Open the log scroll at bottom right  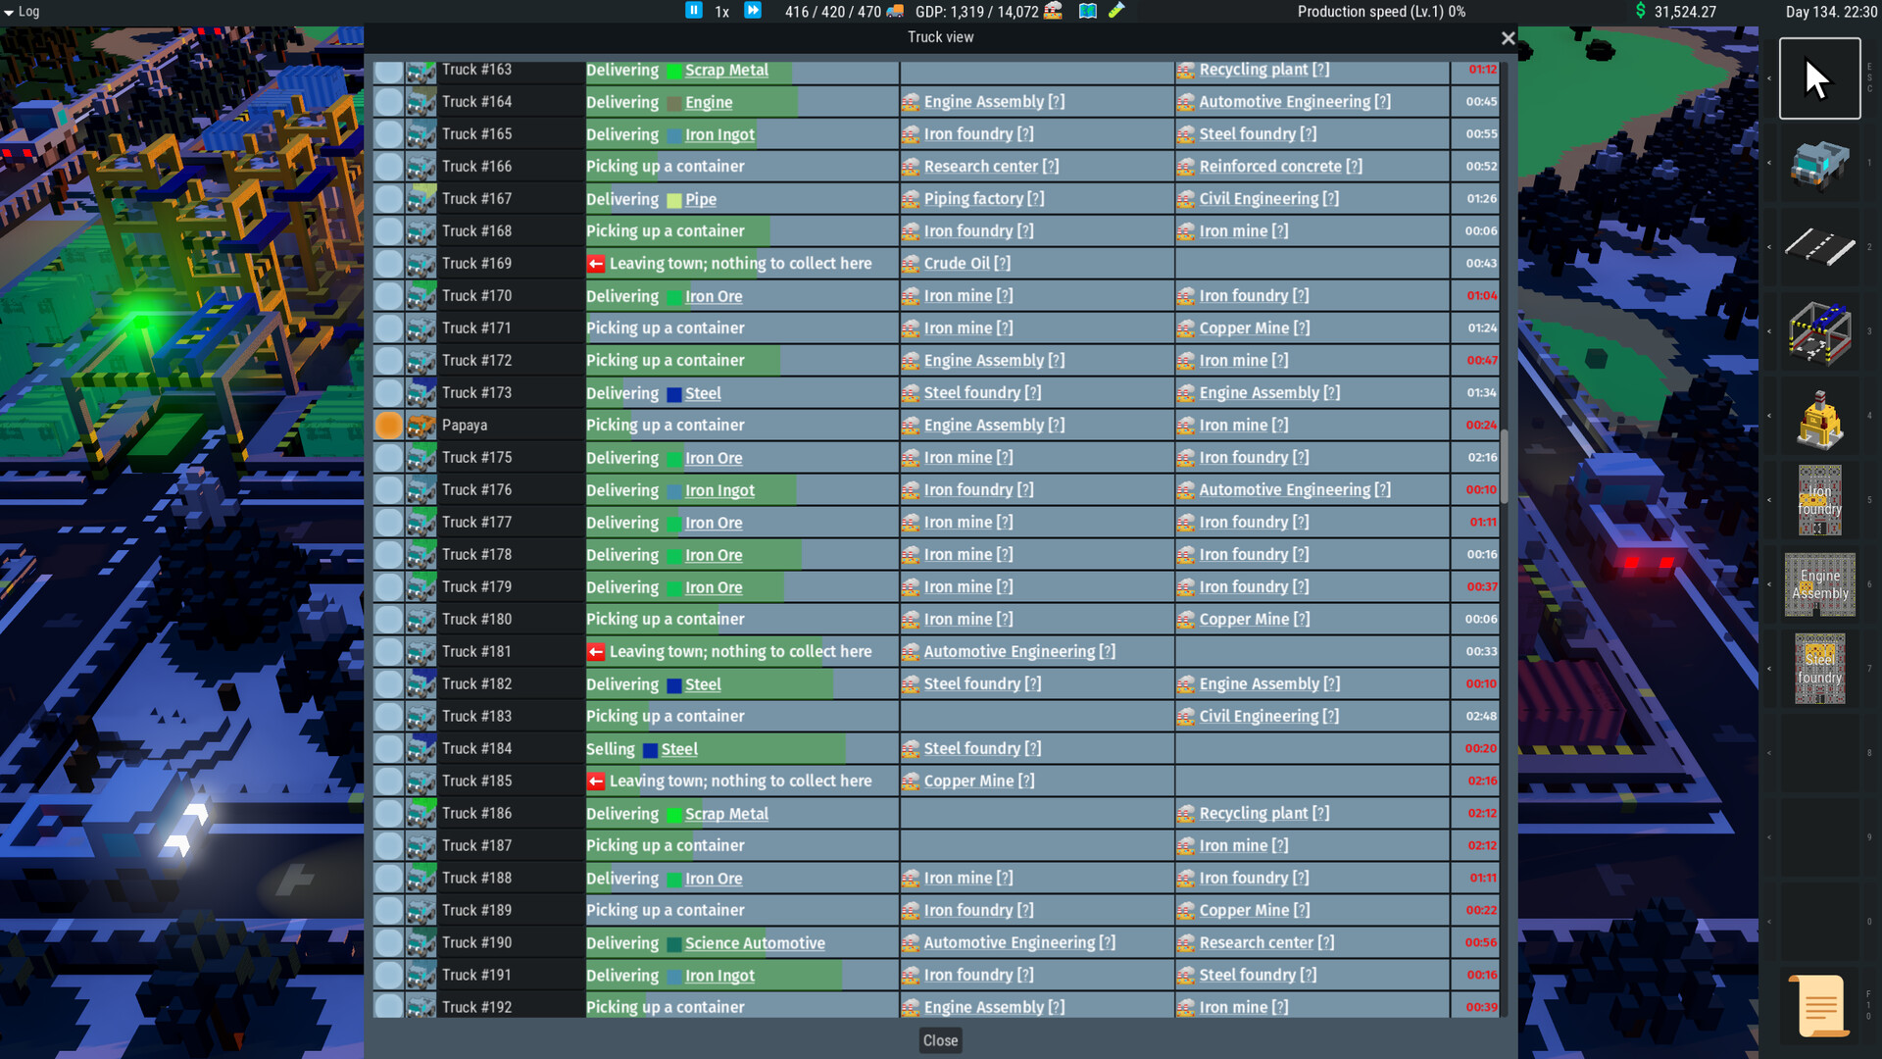1818,1005
